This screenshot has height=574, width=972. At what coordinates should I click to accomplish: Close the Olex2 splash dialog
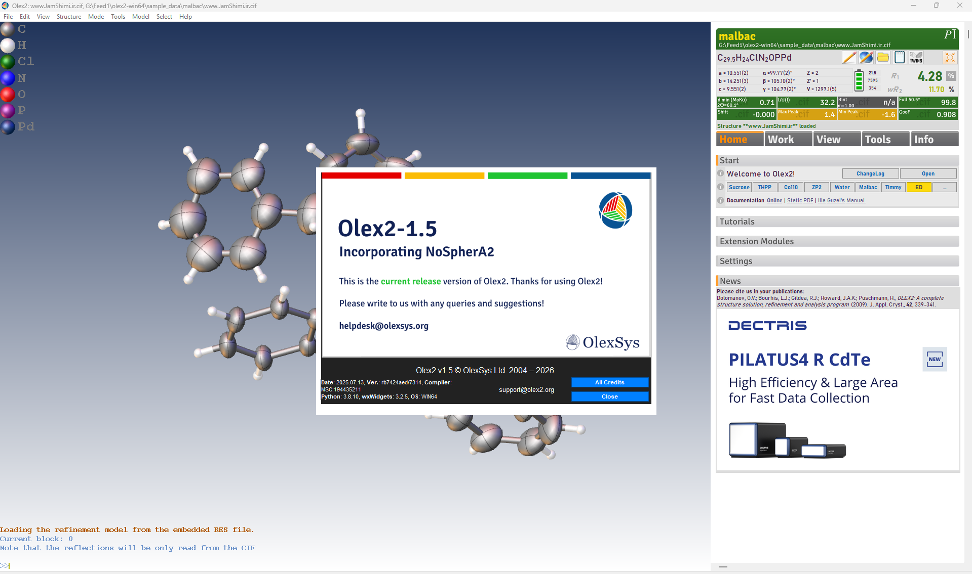610,396
